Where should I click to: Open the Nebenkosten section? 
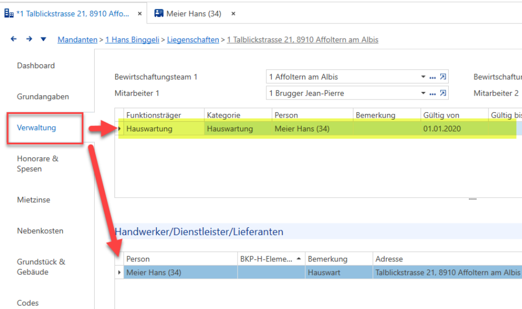tap(40, 230)
